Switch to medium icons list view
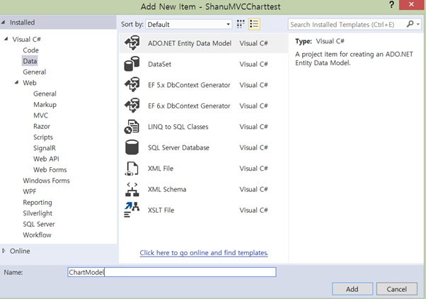 click(255, 24)
